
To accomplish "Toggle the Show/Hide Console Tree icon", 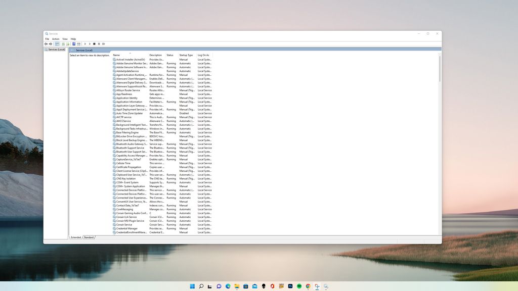I will (x=57, y=44).
